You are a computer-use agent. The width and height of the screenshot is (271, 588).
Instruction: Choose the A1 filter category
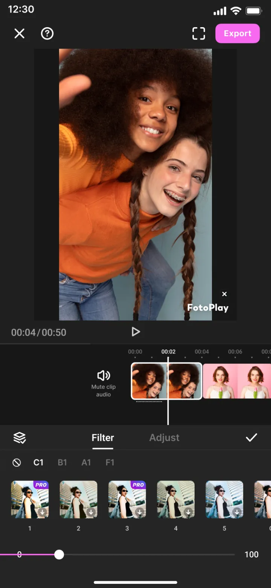tap(86, 462)
